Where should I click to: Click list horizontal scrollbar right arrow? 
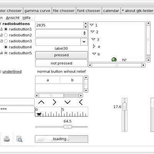click(x=81, y=95)
